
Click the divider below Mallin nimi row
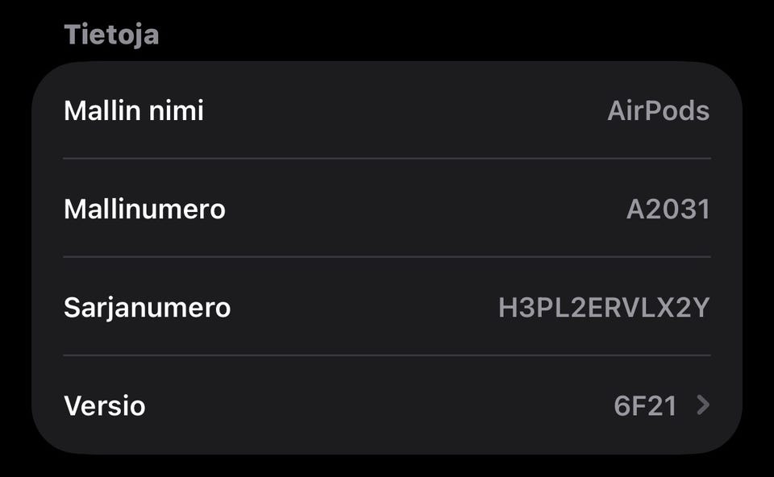[387, 159]
